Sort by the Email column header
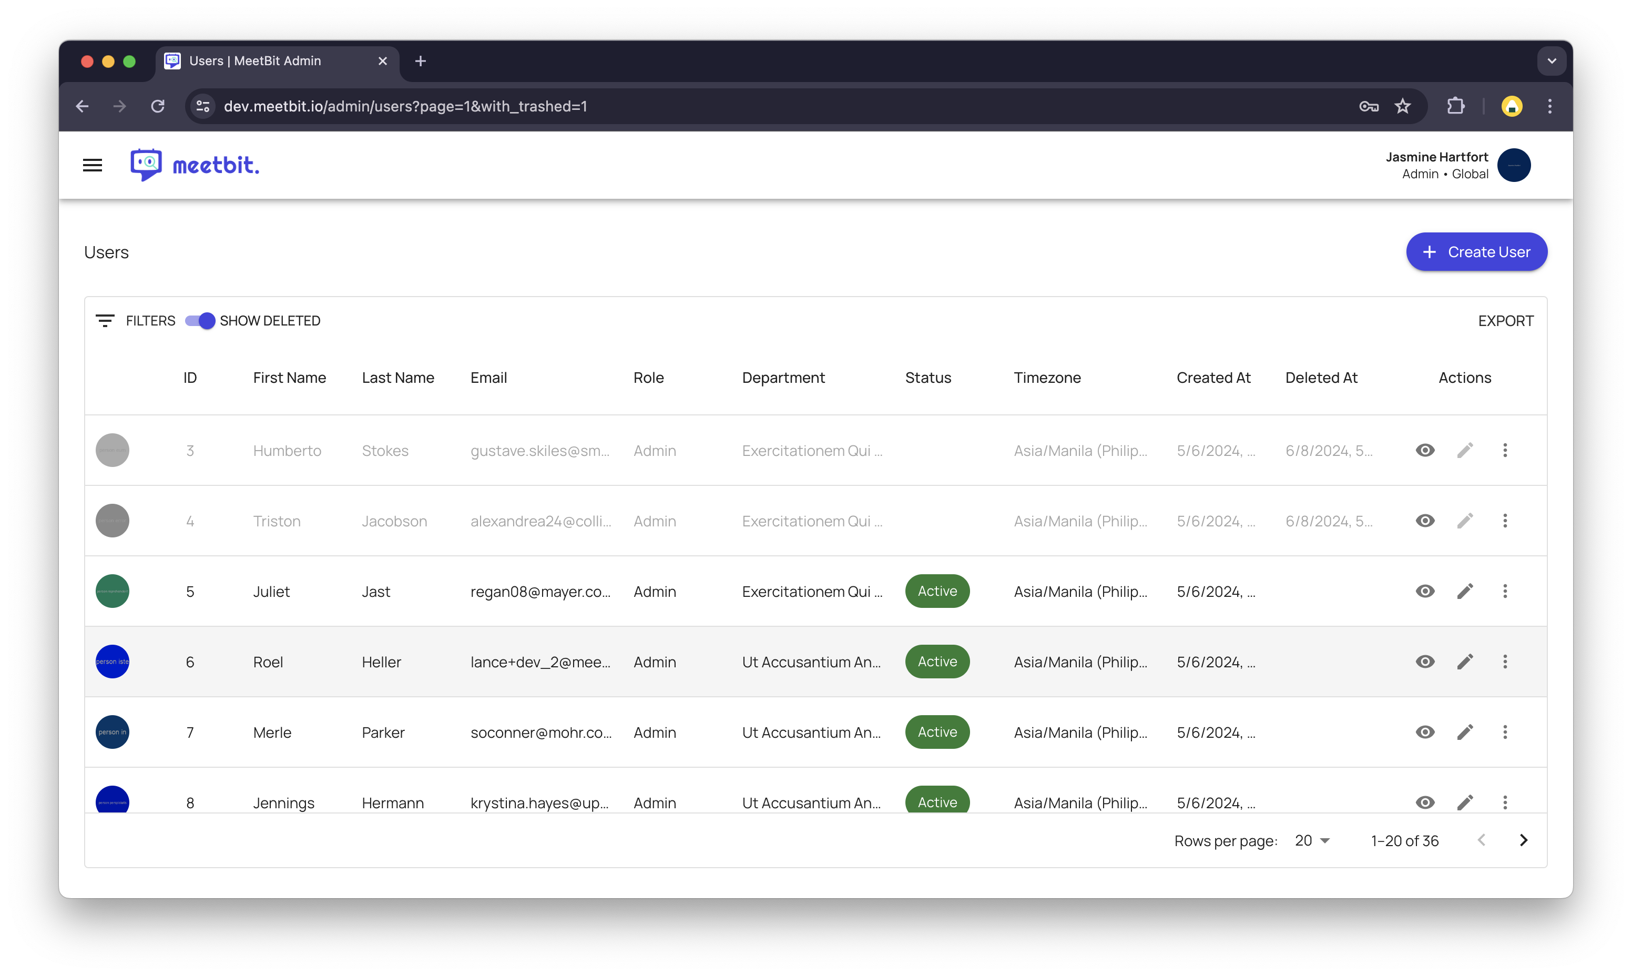The image size is (1632, 976). click(x=488, y=378)
